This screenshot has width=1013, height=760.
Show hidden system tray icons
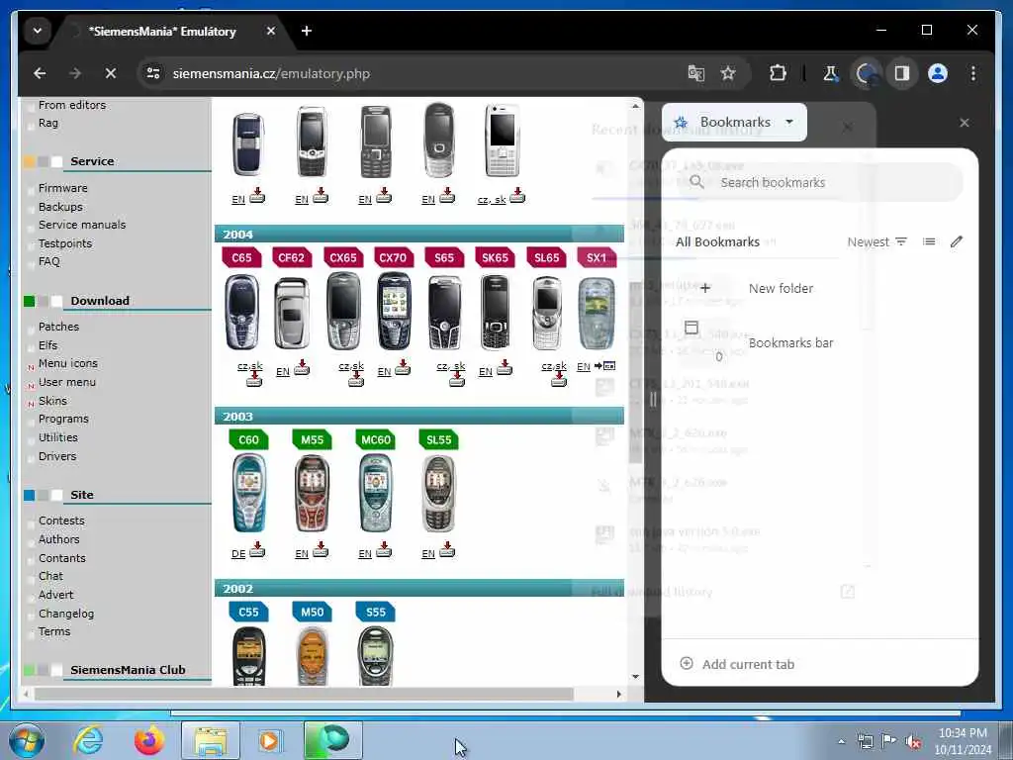(841, 741)
